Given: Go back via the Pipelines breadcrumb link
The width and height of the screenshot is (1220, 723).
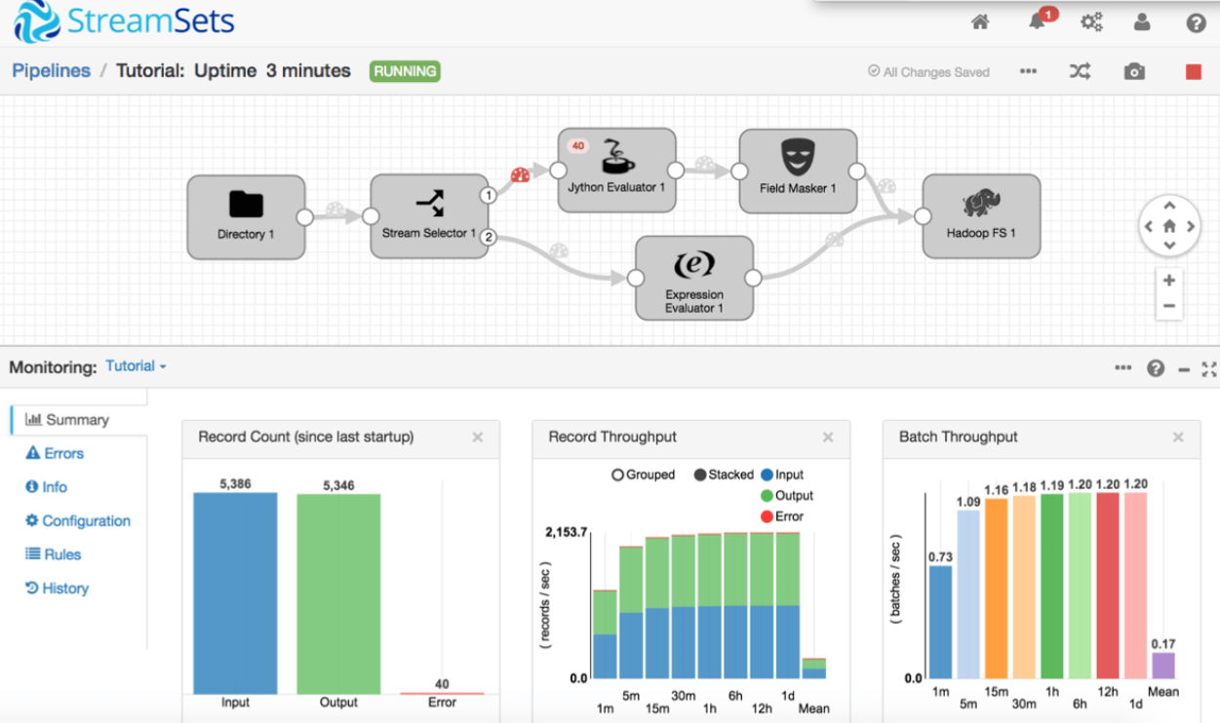Looking at the screenshot, I should pos(51,70).
